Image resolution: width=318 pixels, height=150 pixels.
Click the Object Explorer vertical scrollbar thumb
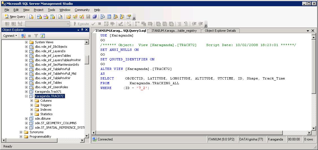[86, 60]
